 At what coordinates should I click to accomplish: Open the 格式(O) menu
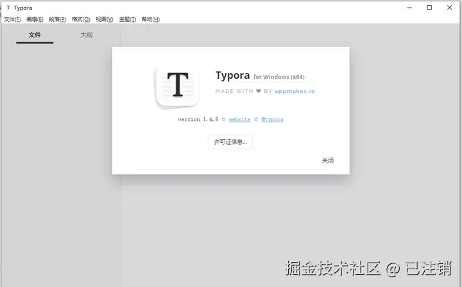pyautogui.click(x=81, y=19)
